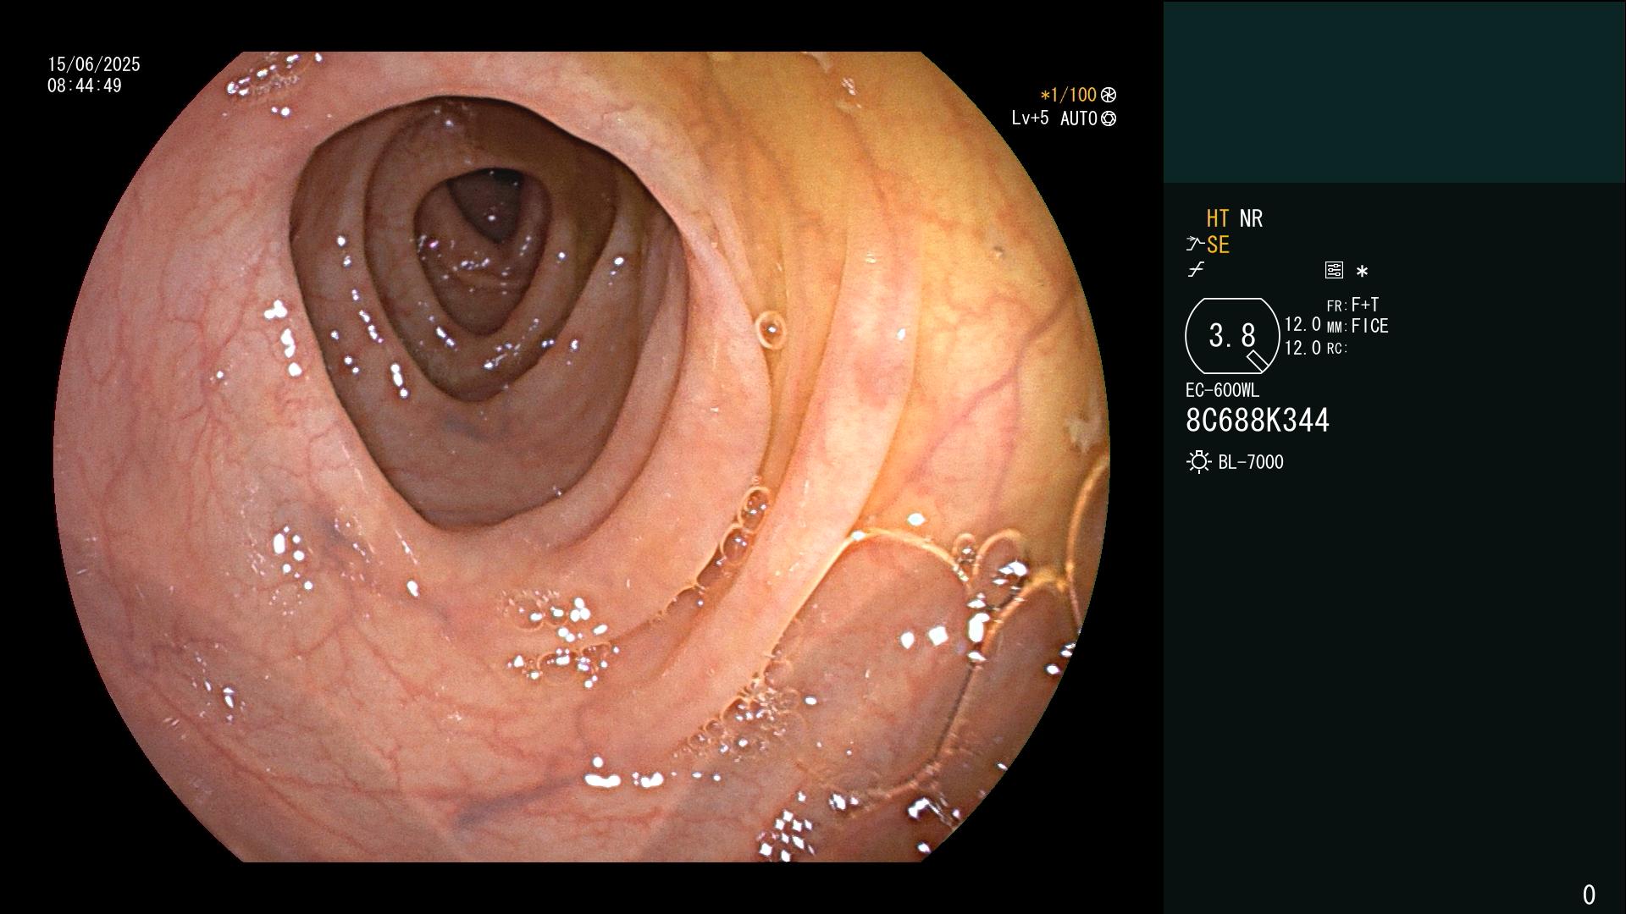The height and width of the screenshot is (914, 1626).
Task: Click the scope diameter 3.8 diagram
Action: click(1232, 336)
